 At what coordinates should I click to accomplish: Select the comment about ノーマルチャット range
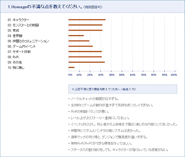[95, 99]
